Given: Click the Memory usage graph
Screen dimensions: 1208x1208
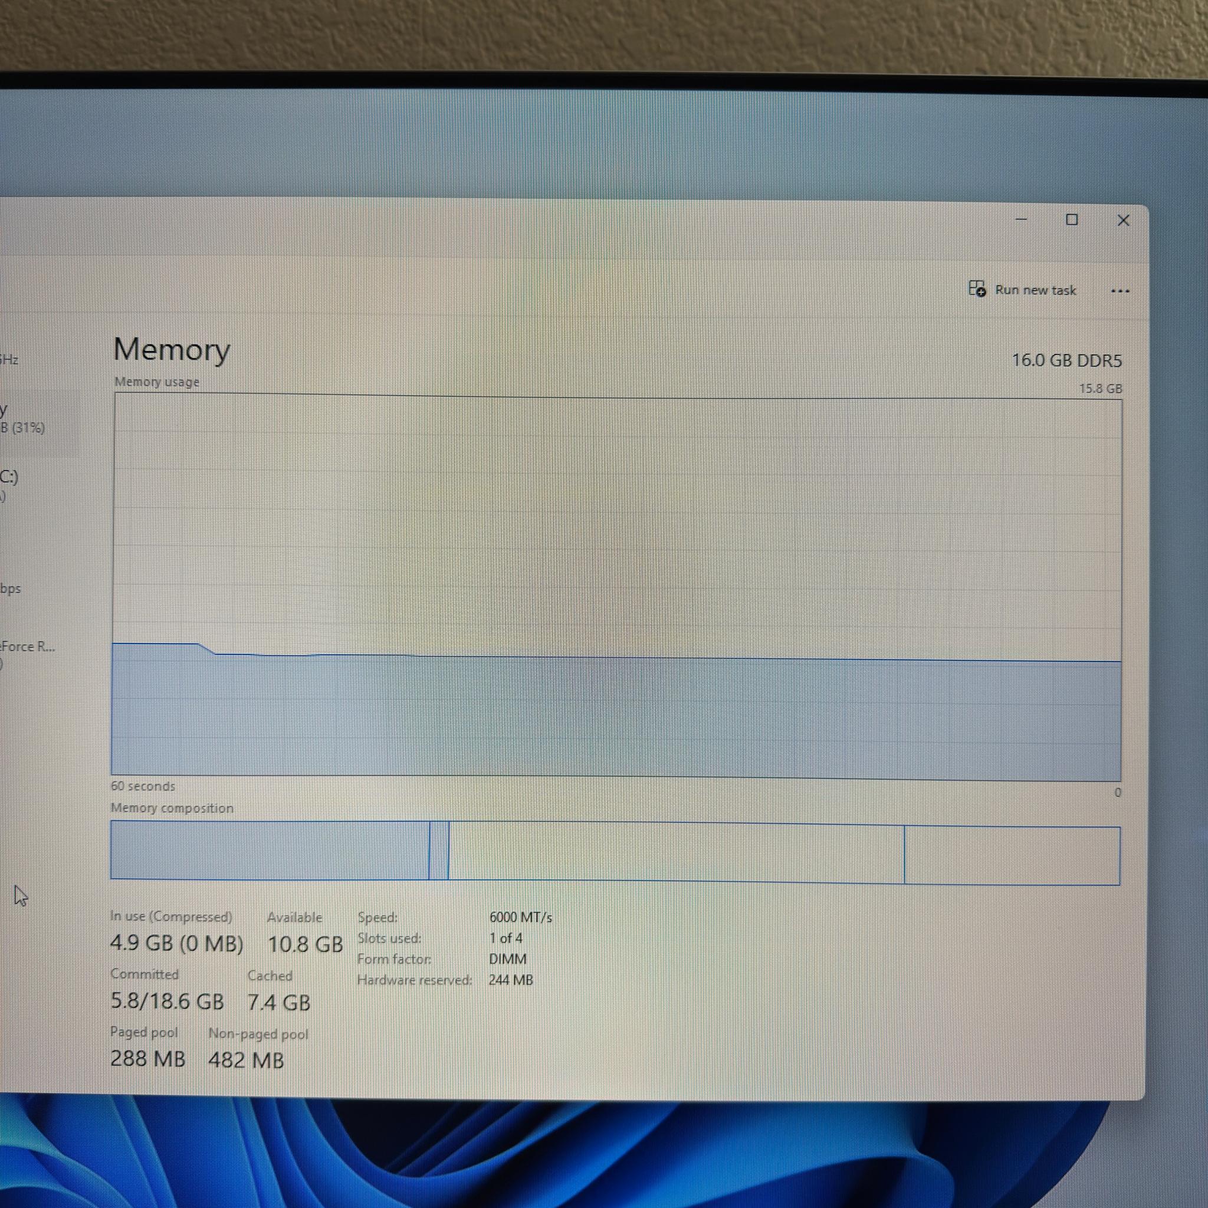Looking at the screenshot, I should click(616, 586).
